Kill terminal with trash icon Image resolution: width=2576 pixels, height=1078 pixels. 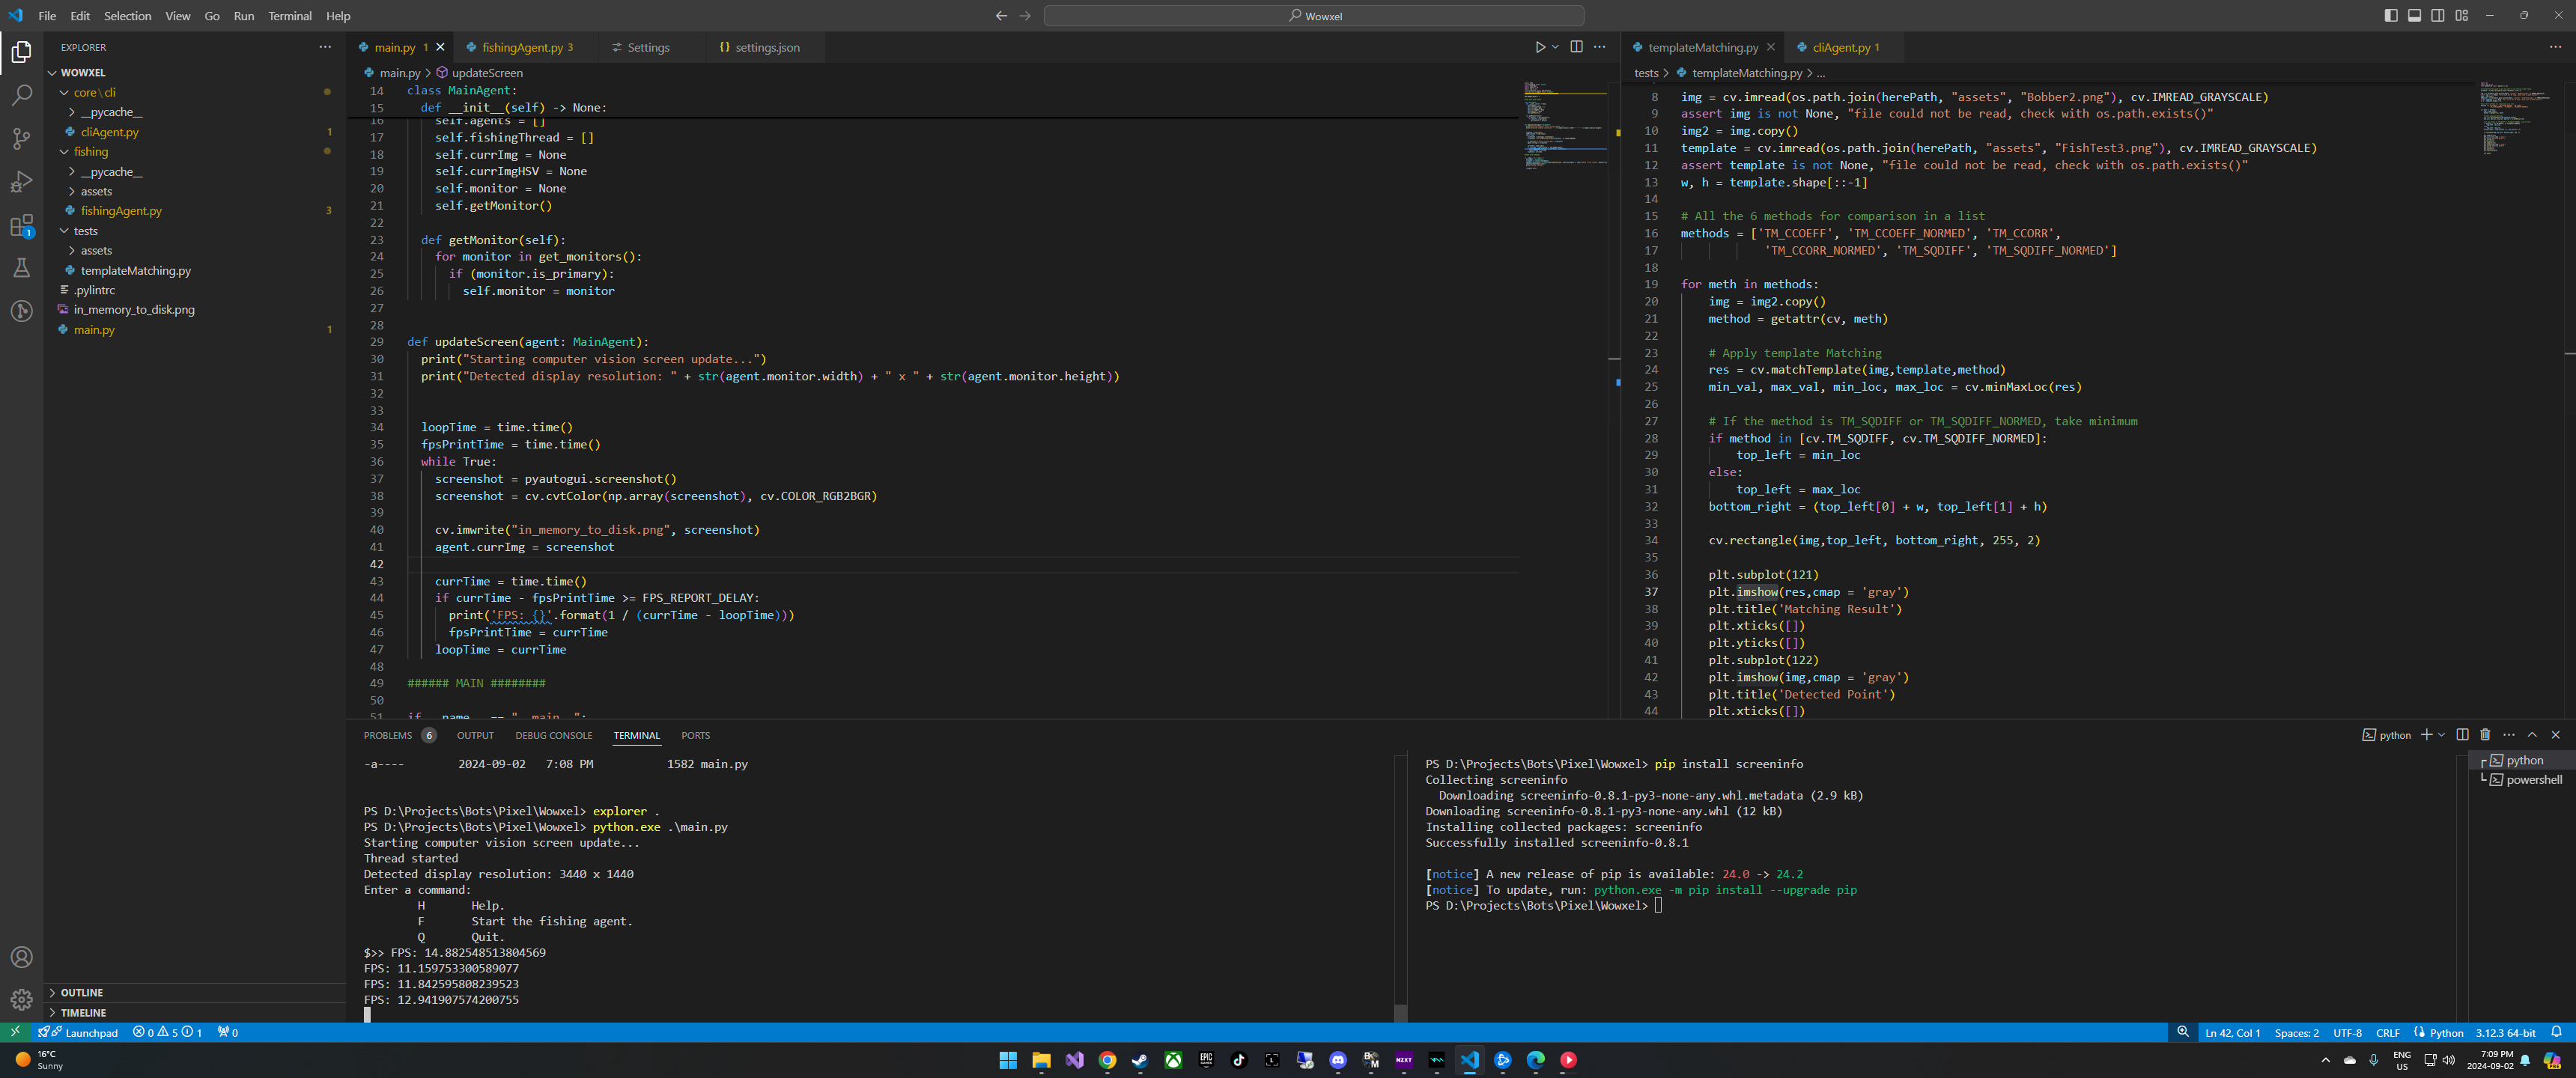pos(2485,735)
